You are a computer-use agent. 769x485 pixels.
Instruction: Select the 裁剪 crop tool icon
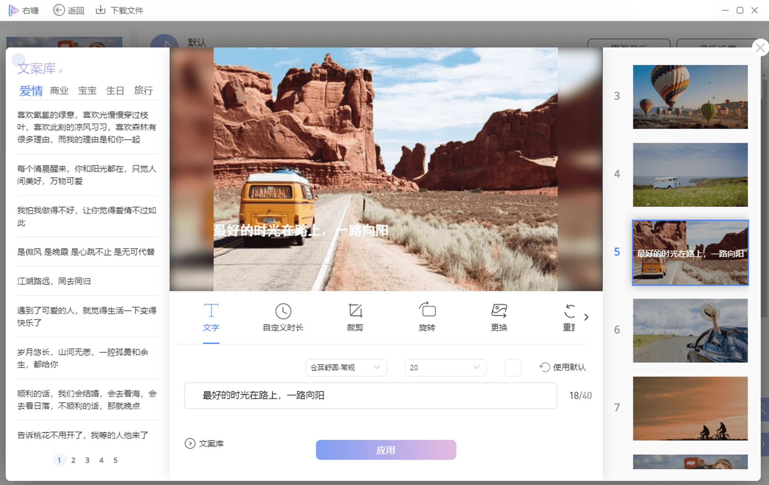click(355, 310)
